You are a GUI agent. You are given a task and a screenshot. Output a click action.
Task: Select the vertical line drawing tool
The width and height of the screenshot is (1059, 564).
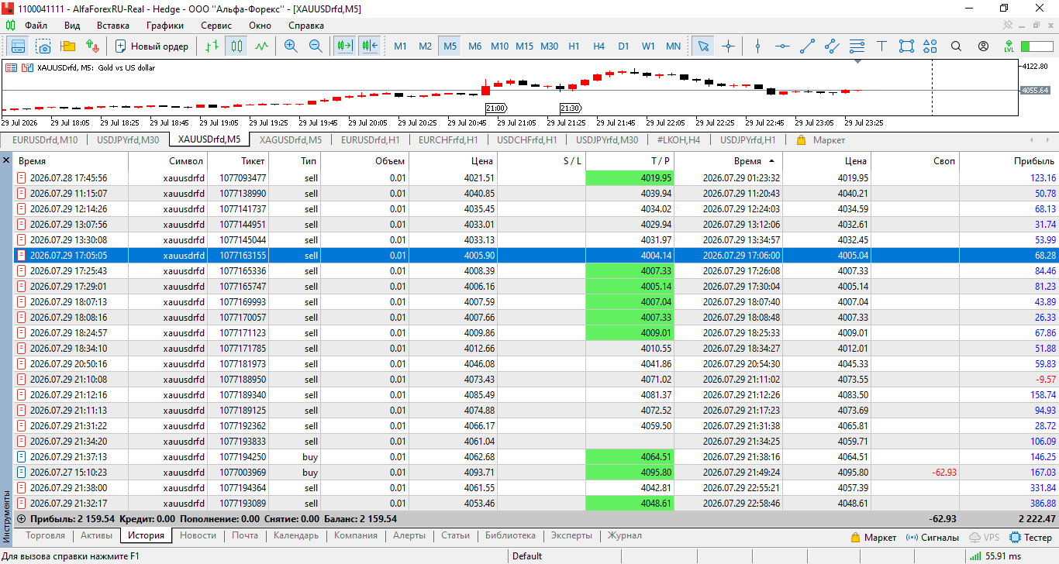(757, 46)
